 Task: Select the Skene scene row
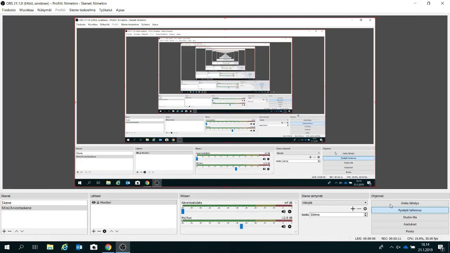point(44,203)
